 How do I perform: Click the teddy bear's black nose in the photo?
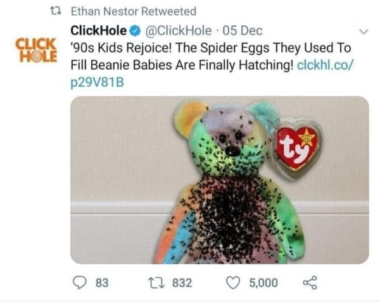pyautogui.click(x=232, y=152)
